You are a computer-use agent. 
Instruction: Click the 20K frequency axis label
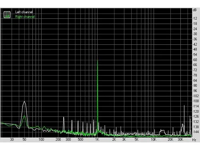170,140
